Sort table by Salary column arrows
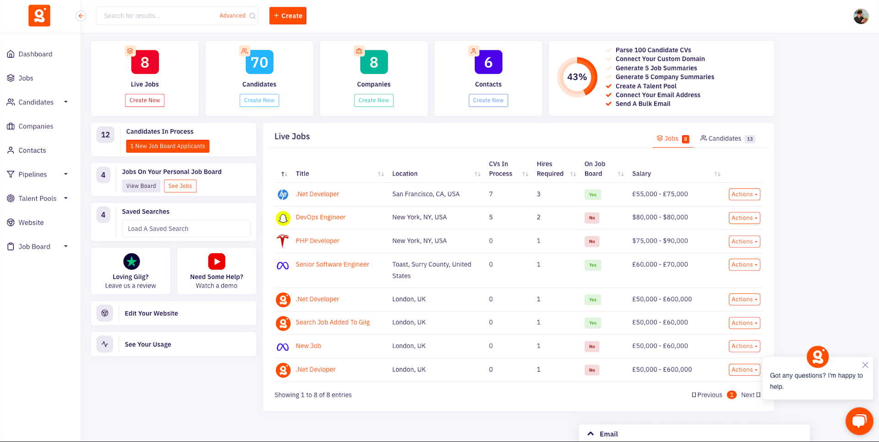Image resolution: width=879 pixels, height=442 pixels. (x=717, y=174)
